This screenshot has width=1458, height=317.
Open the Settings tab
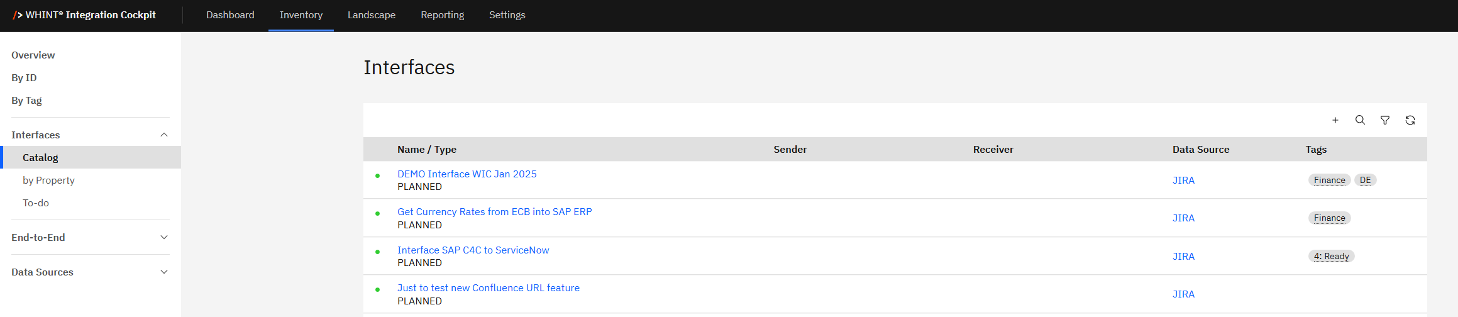507,15
